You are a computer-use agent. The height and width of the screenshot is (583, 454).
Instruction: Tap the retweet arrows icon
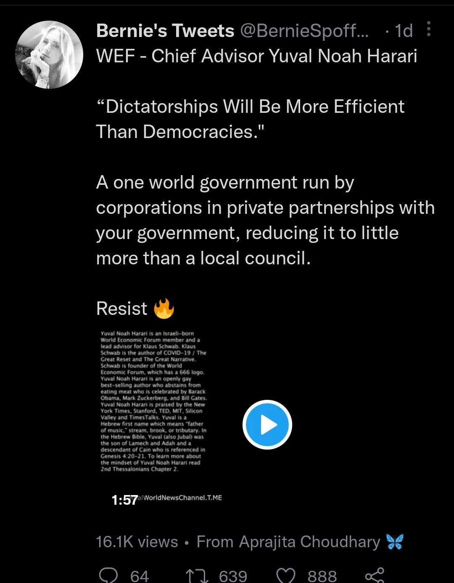(197, 575)
